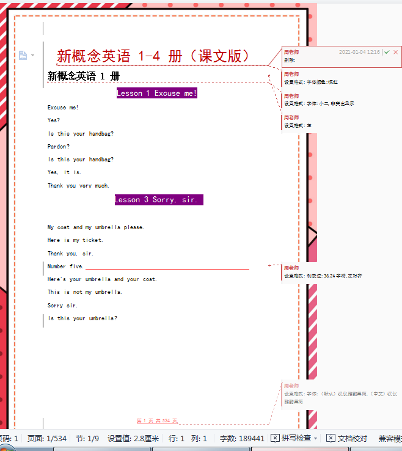Click the line 'Here's your umbrella and your coat.'
Viewport: 402px width, 451px height.
(102, 279)
